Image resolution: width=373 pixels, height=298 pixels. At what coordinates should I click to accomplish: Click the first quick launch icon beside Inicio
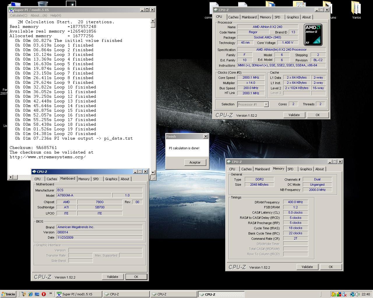point(24,294)
